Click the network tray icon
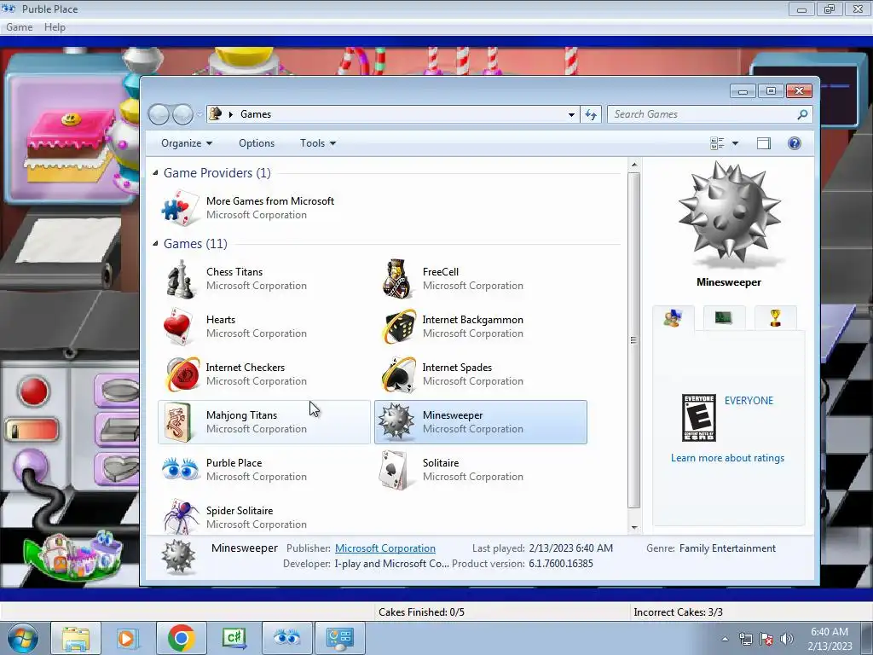 [745, 639]
